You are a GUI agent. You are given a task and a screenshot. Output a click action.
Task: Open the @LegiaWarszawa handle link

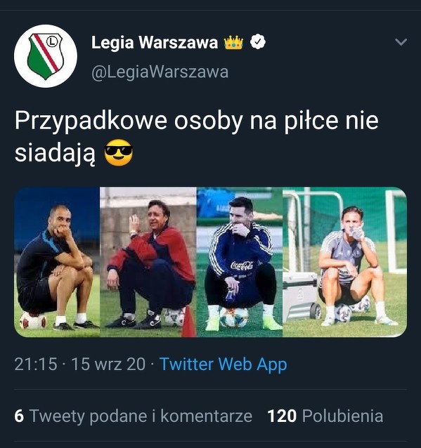click(x=160, y=72)
